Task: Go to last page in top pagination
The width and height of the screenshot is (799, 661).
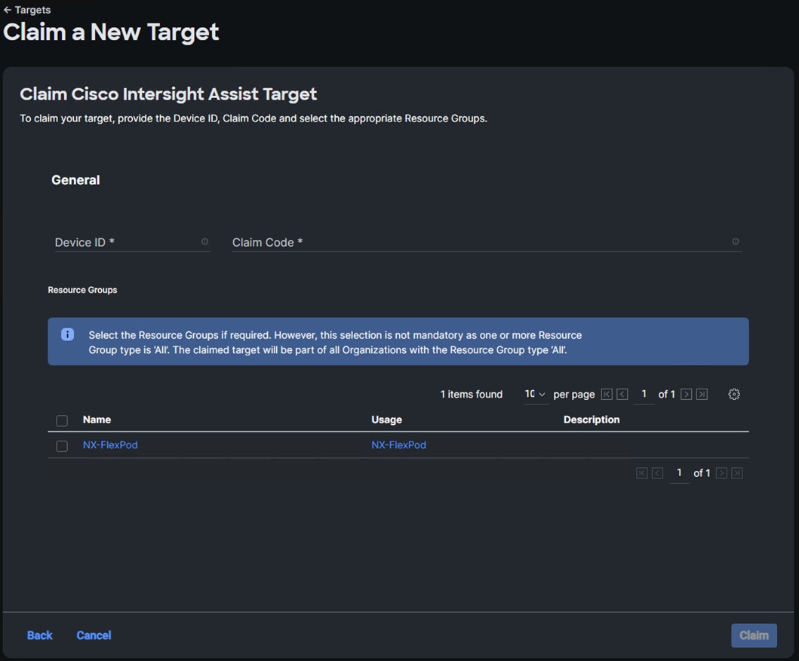Action: coord(702,394)
